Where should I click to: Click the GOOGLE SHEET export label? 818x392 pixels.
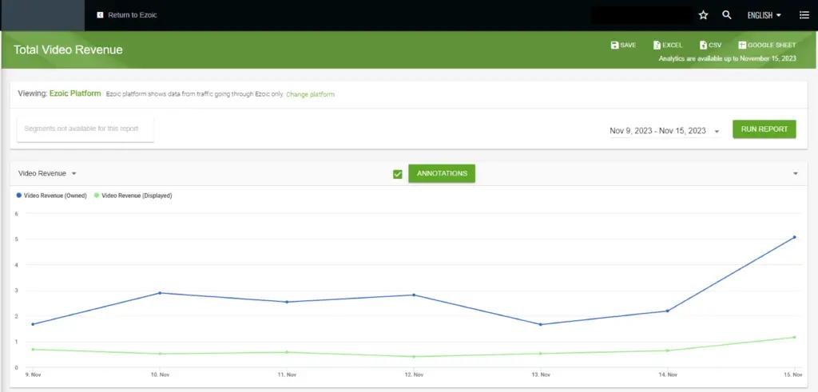tap(772, 46)
